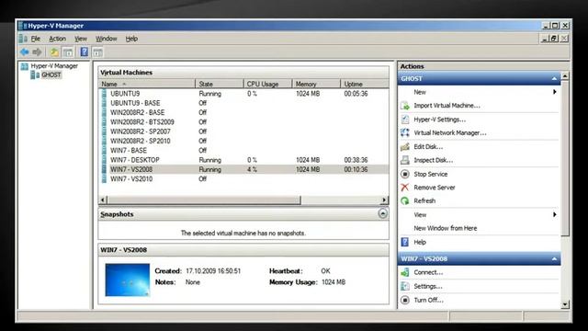
Task: Click Import Virtual Machine... action
Action: [x=447, y=106]
